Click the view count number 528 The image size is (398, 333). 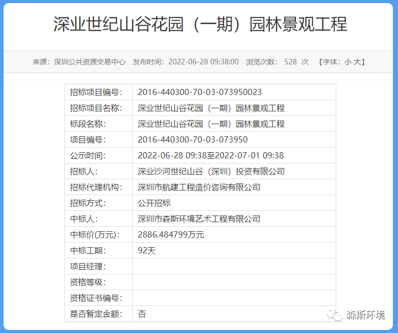coord(290,62)
